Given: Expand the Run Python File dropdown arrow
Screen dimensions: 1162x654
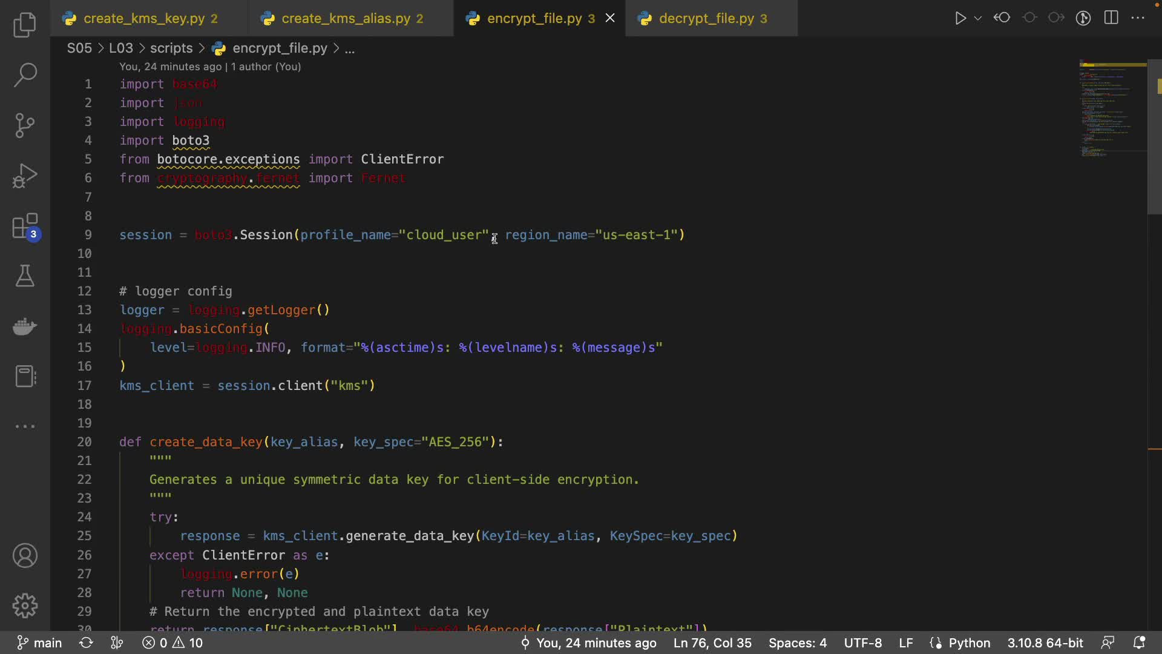Looking at the screenshot, I should (x=978, y=18).
